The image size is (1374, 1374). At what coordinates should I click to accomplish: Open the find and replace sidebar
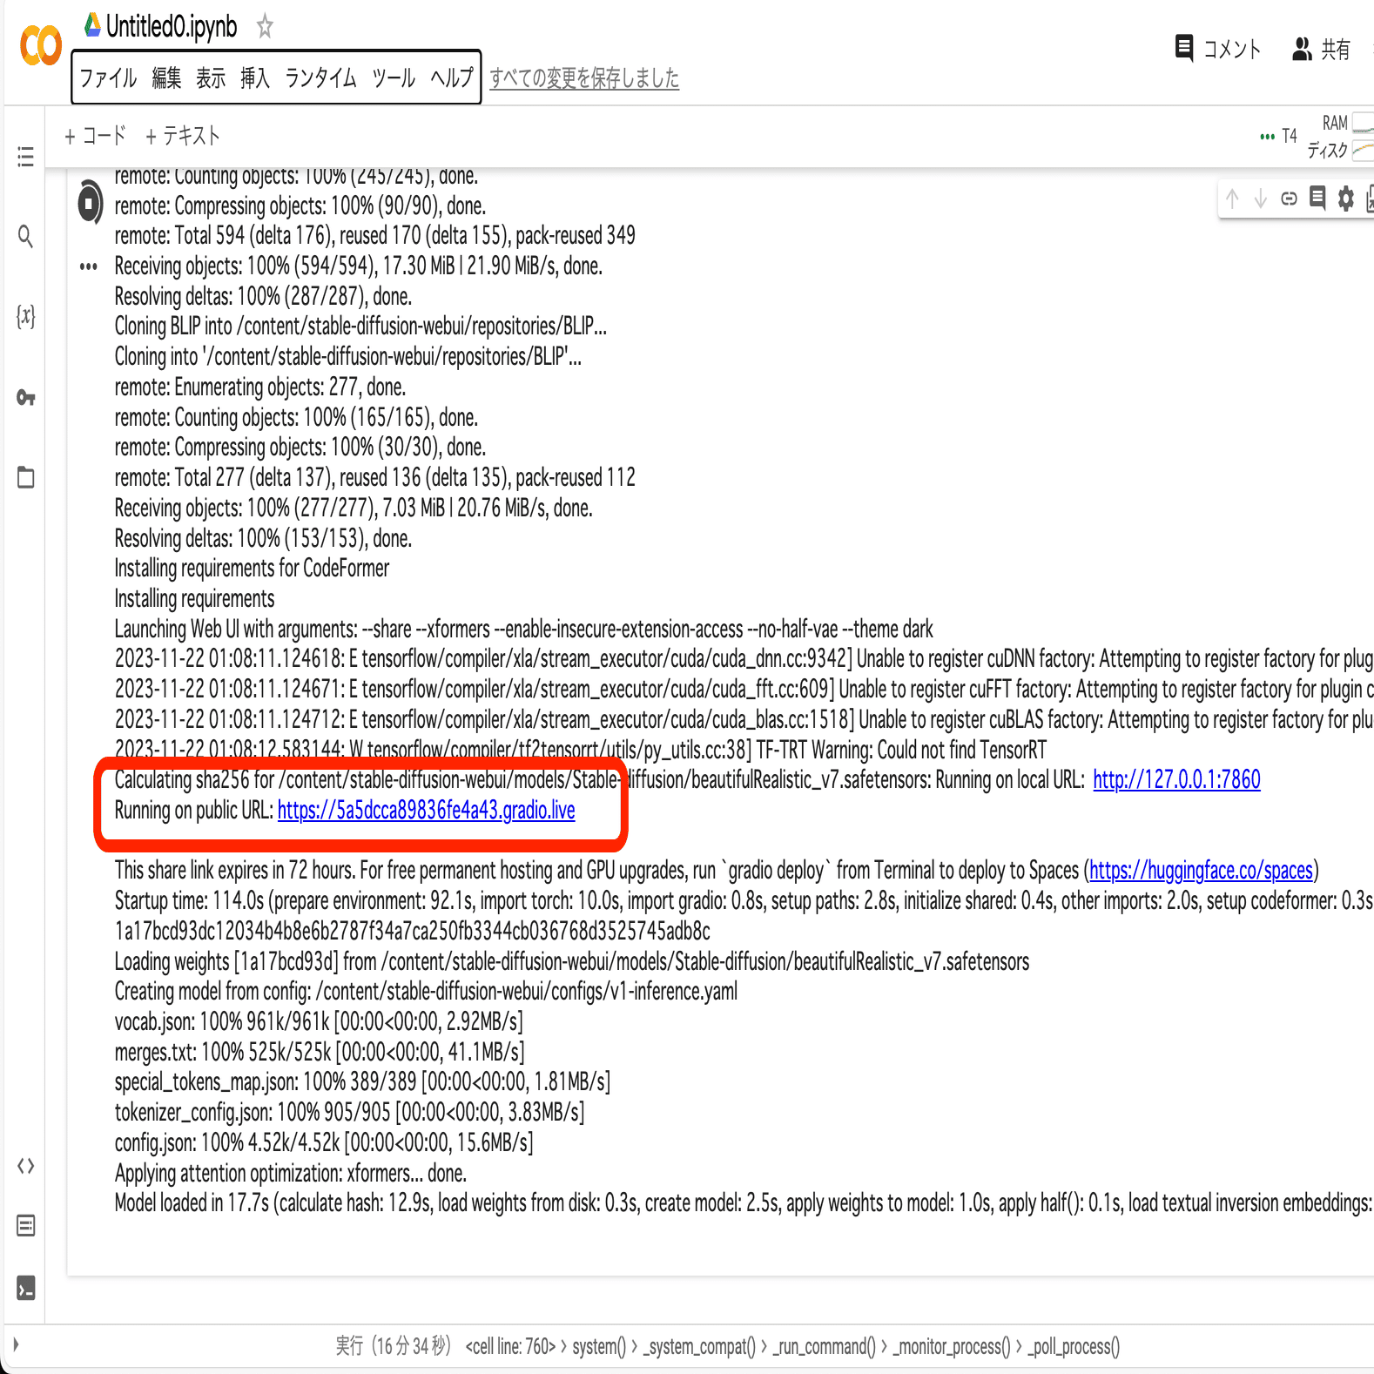[x=25, y=236]
